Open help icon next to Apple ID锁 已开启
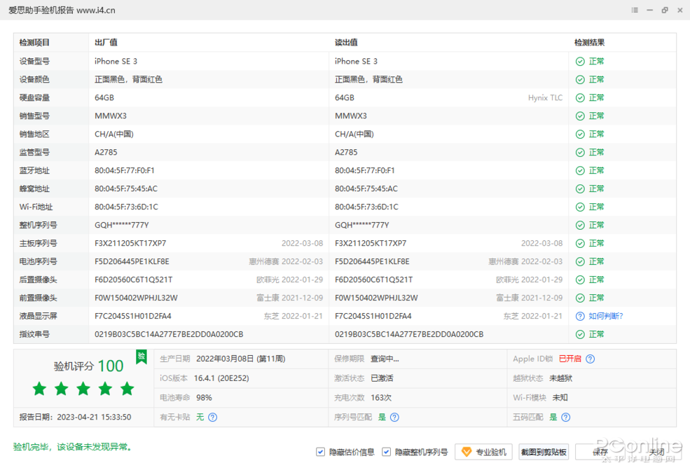This screenshot has width=690, height=470. tap(590, 359)
